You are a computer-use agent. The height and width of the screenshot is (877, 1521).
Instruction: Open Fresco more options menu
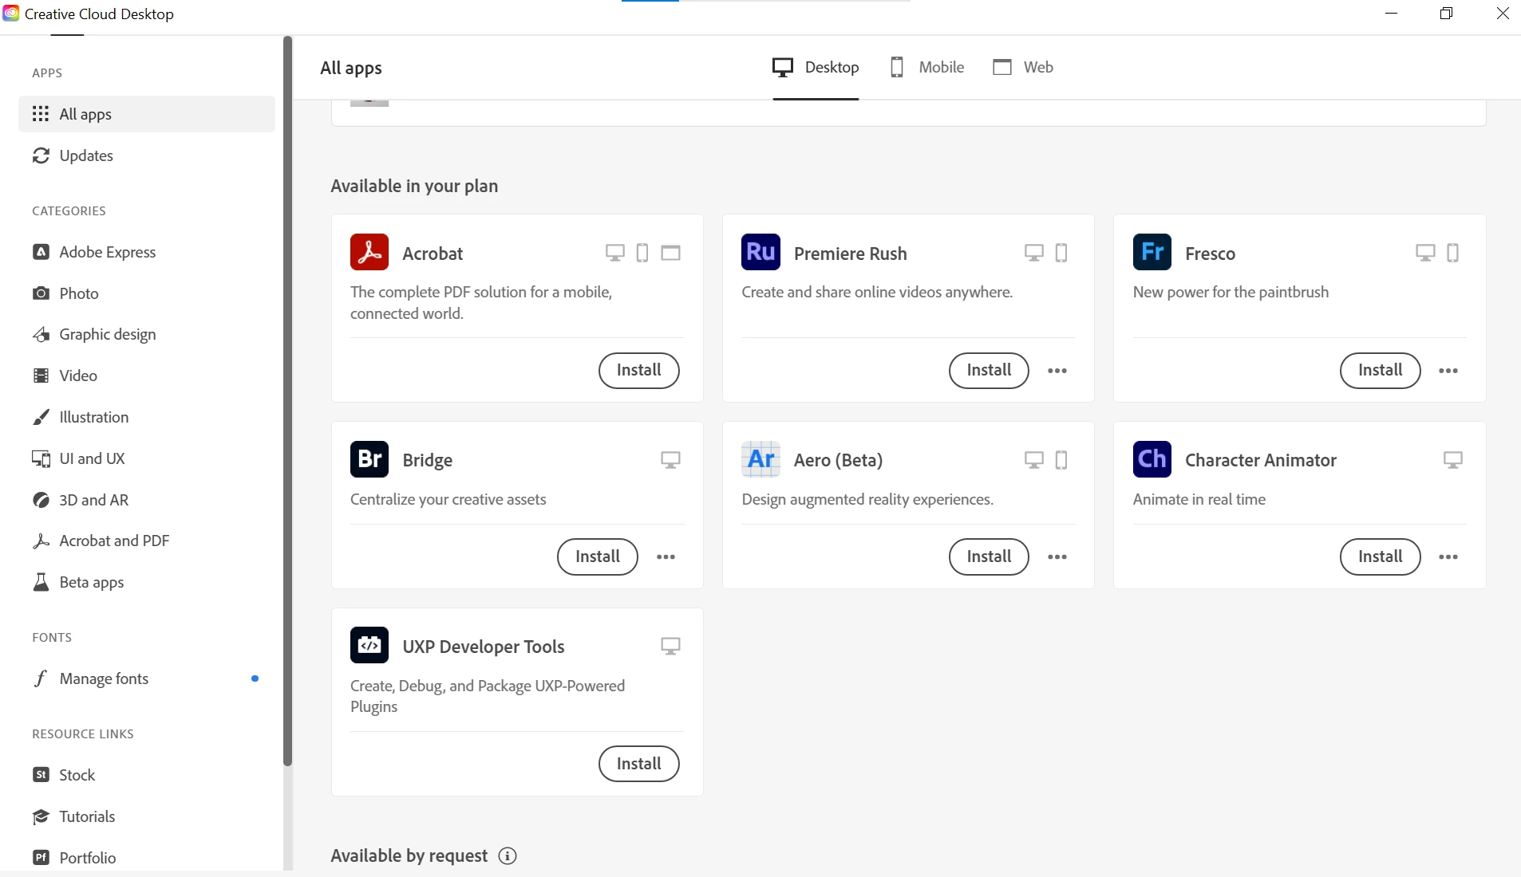1448,371
